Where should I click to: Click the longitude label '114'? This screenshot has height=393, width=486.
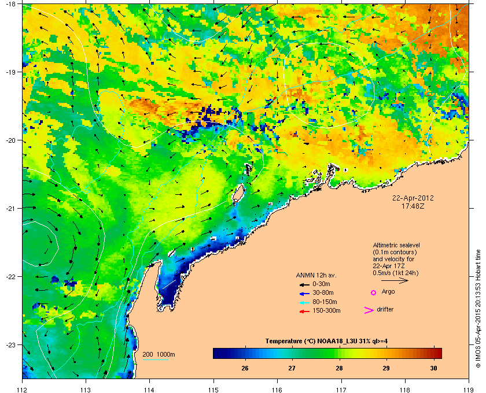coord(149,390)
